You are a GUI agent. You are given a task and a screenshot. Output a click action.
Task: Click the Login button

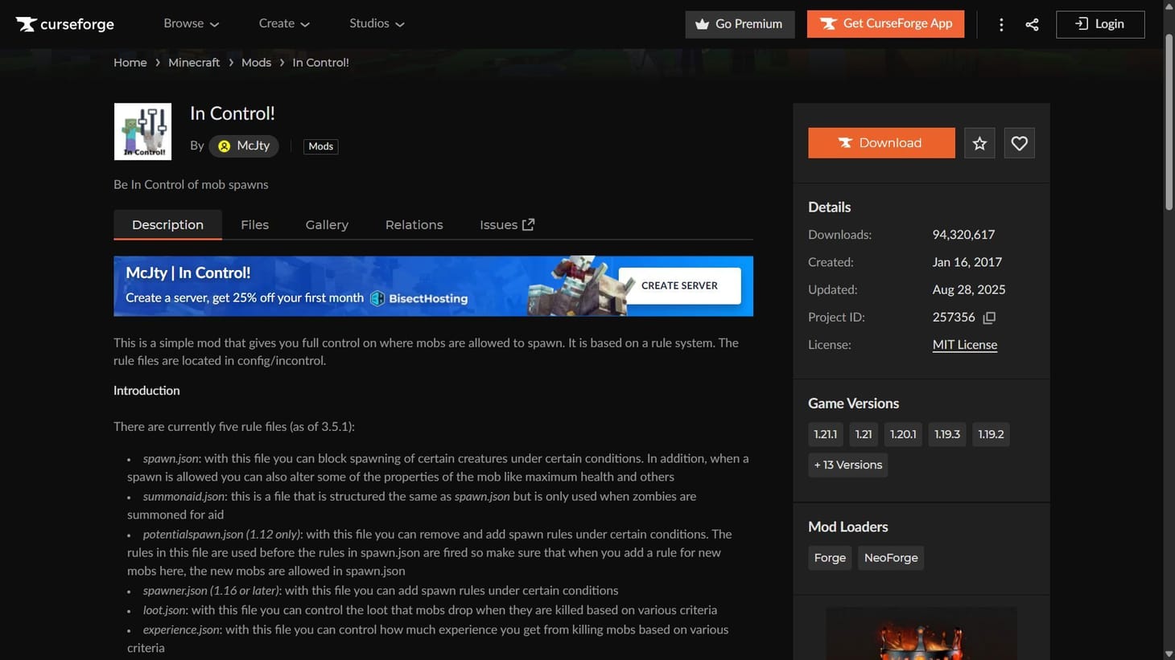click(x=1099, y=24)
